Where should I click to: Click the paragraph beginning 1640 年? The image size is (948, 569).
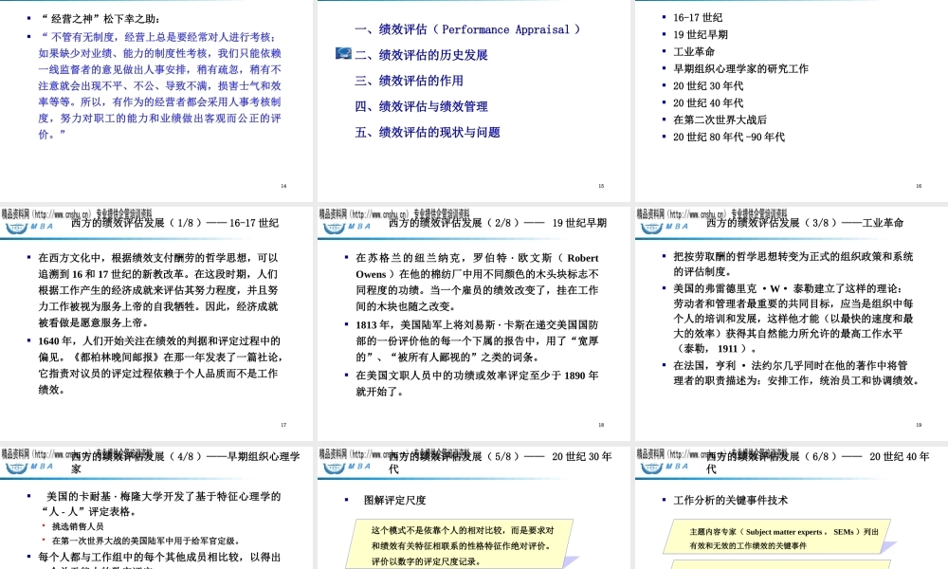pos(160,365)
